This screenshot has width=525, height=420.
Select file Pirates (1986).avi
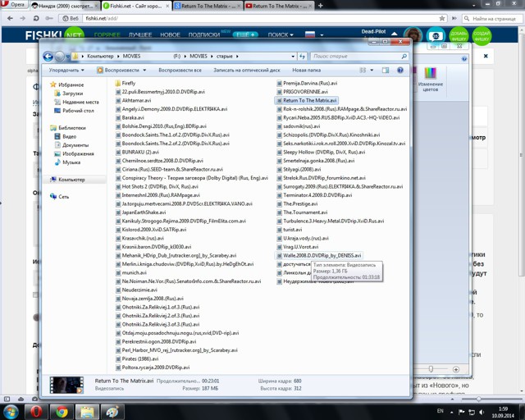(x=137, y=358)
